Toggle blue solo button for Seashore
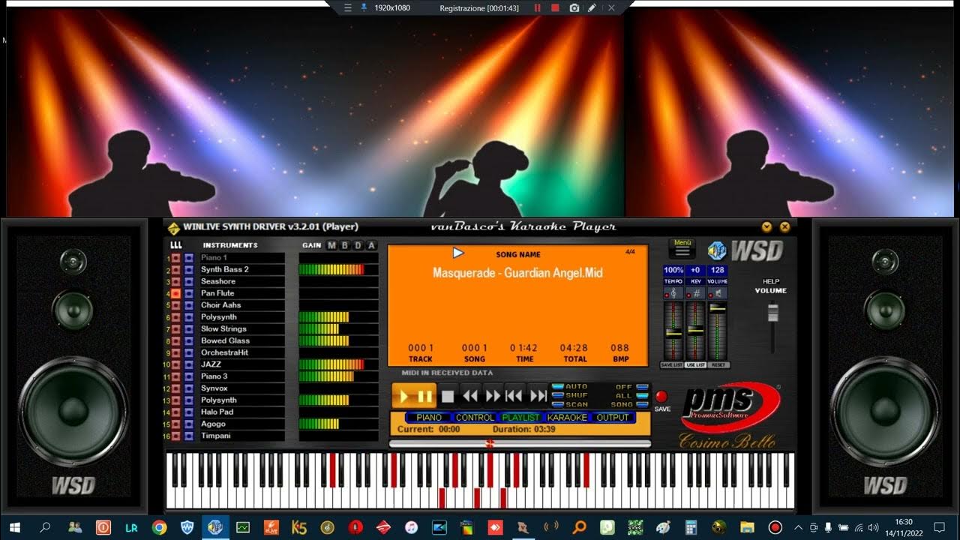The width and height of the screenshot is (960, 540). (189, 281)
